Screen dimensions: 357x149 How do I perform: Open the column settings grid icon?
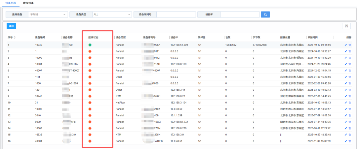[x=346, y=26]
